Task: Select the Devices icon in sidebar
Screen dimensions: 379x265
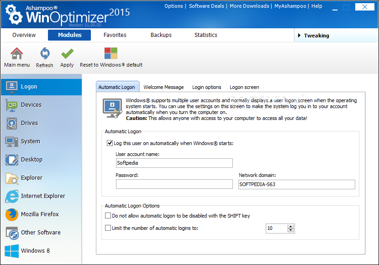Action: click(11, 105)
